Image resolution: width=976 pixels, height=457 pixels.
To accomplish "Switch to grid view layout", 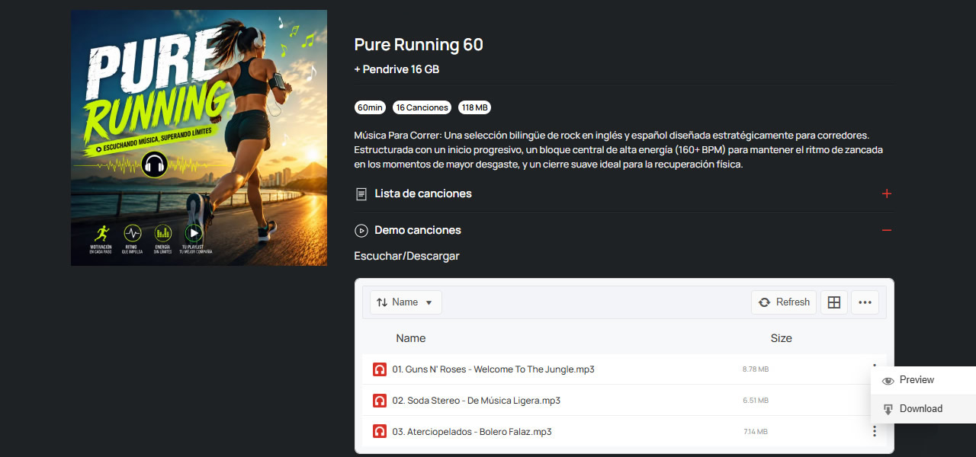I will click(x=834, y=302).
